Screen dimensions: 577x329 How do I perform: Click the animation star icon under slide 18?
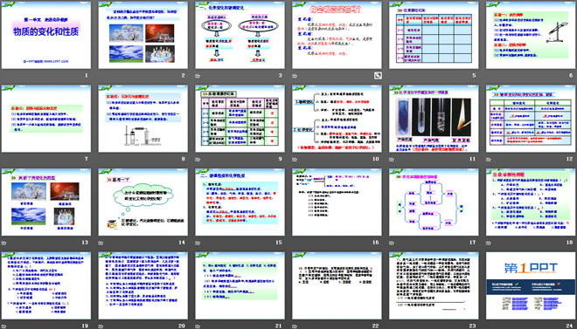click(489, 243)
